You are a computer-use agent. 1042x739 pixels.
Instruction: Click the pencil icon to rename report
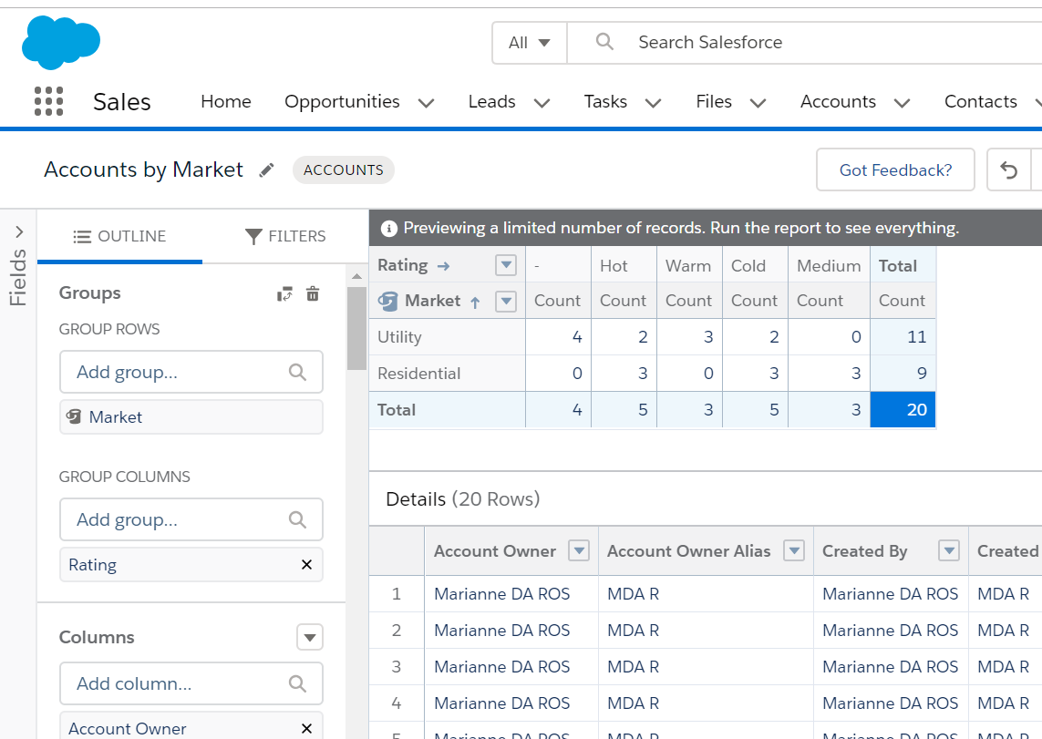pyautogui.click(x=266, y=170)
